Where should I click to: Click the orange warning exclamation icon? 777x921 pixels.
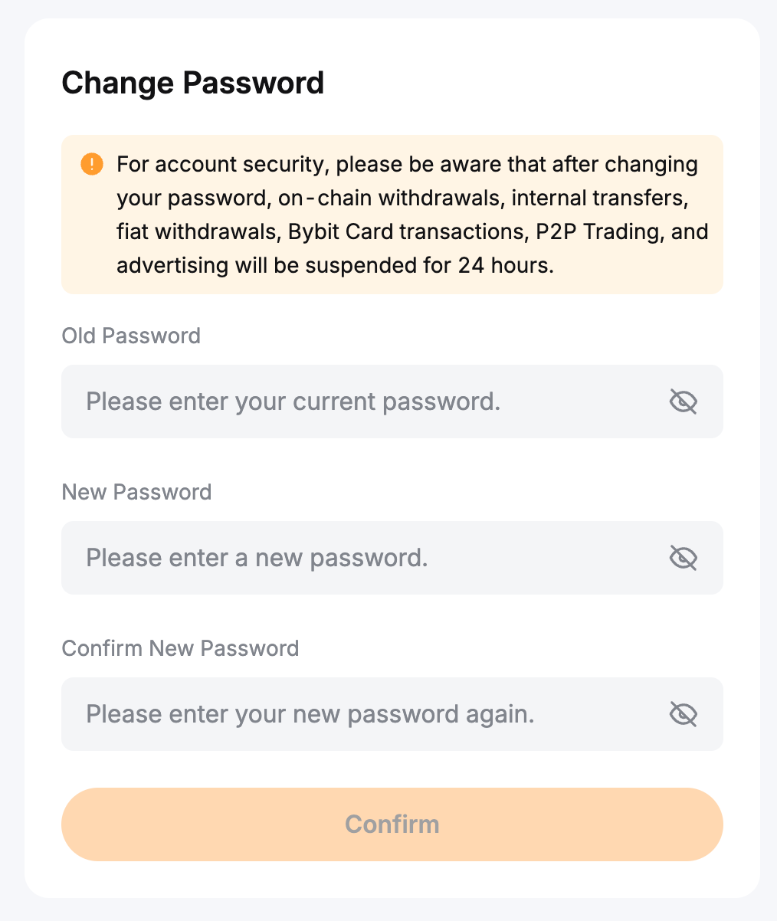(x=92, y=164)
